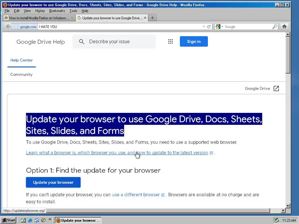The width and height of the screenshot is (299, 224).
Task: Focus the Google search box in toolbar
Action: tap(248, 27)
